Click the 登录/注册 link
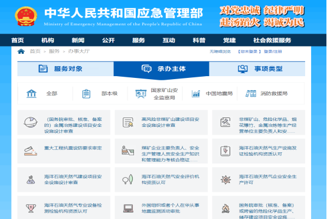327x219 pixels. 273,51
